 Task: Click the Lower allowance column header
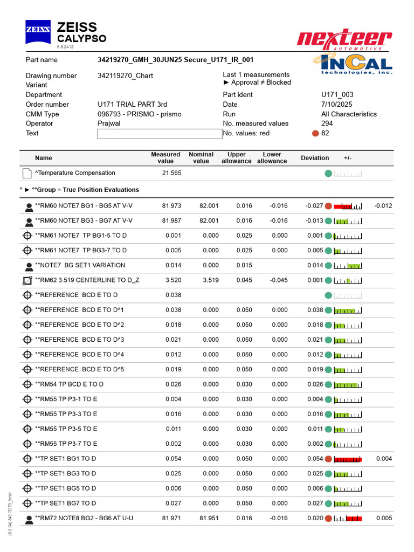click(272, 158)
